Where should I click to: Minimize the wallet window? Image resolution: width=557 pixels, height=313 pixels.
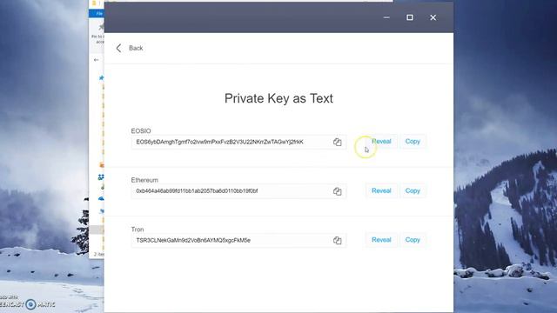point(386,17)
